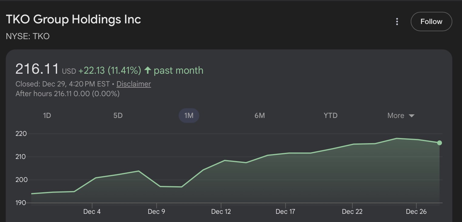Click the Dec 26 date axis label

pyautogui.click(x=416, y=212)
